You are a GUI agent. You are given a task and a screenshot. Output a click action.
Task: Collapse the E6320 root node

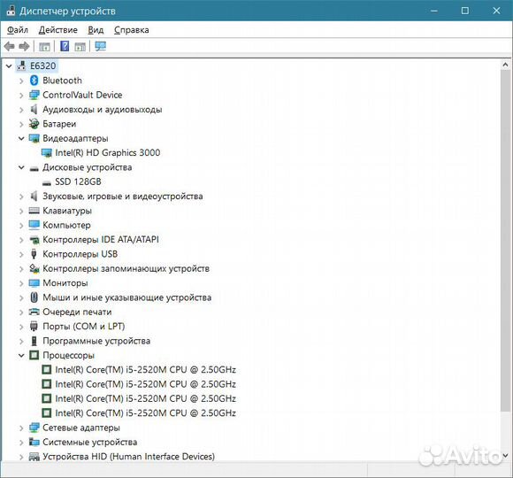(x=9, y=66)
